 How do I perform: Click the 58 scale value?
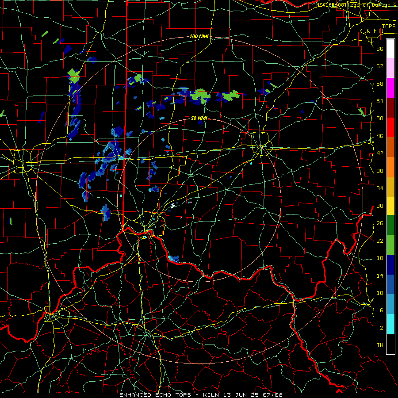(x=380, y=84)
